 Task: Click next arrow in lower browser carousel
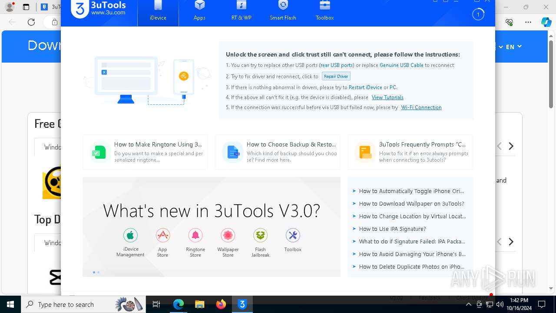click(511, 242)
